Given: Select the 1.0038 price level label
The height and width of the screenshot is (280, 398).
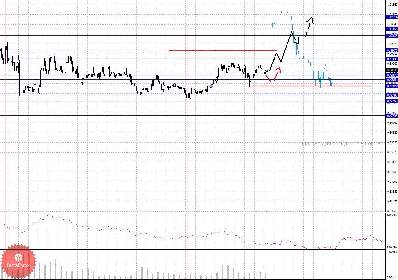Looking at the screenshot, I should click(392, 36).
